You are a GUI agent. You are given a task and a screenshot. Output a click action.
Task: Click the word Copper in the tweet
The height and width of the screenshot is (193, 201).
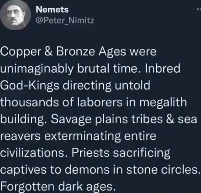pos(21,52)
